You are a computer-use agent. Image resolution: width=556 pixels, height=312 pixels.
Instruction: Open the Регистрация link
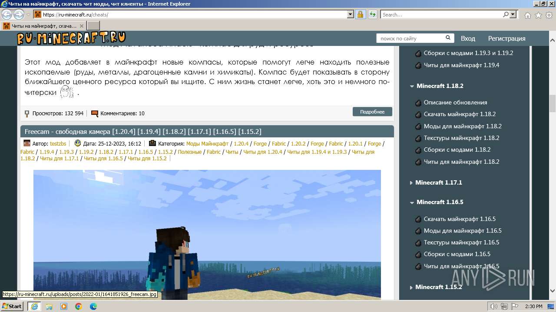pyautogui.click(x=506, y=39)
